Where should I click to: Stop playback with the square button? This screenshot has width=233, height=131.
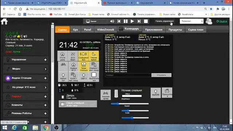[146, 21]
